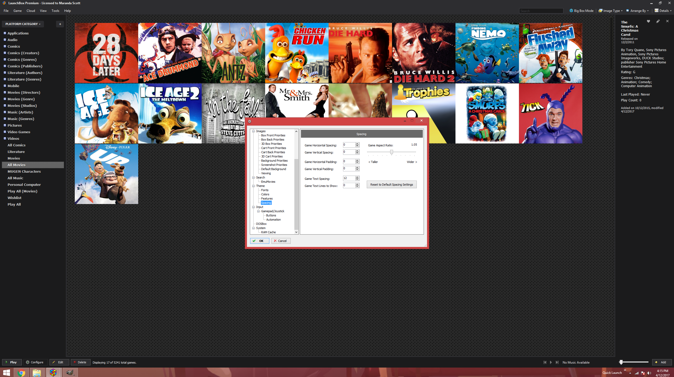Expand the Applications category
Viewport: 674px width, 377px height.
[x=5, y=33]
